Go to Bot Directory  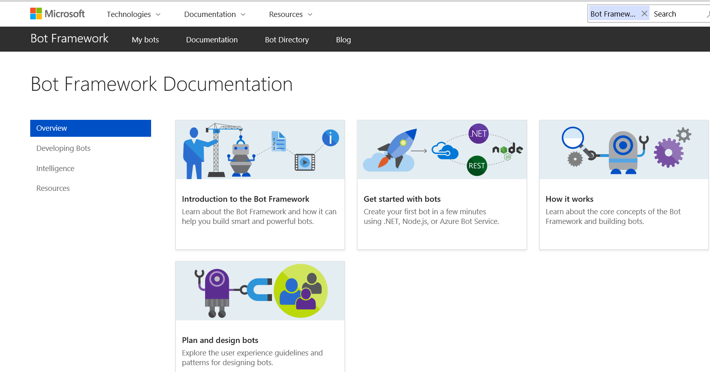286,40
